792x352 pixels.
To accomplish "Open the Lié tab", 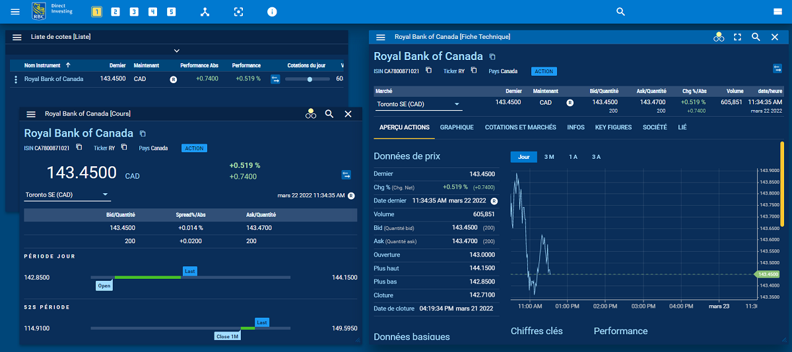I will [x=682, y=127].
